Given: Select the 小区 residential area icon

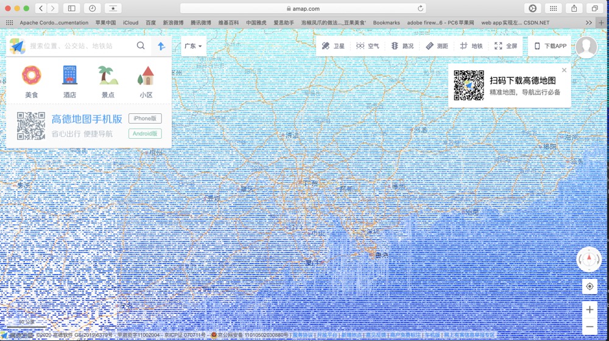Looking at the screenshot, I should pos(146,76).
